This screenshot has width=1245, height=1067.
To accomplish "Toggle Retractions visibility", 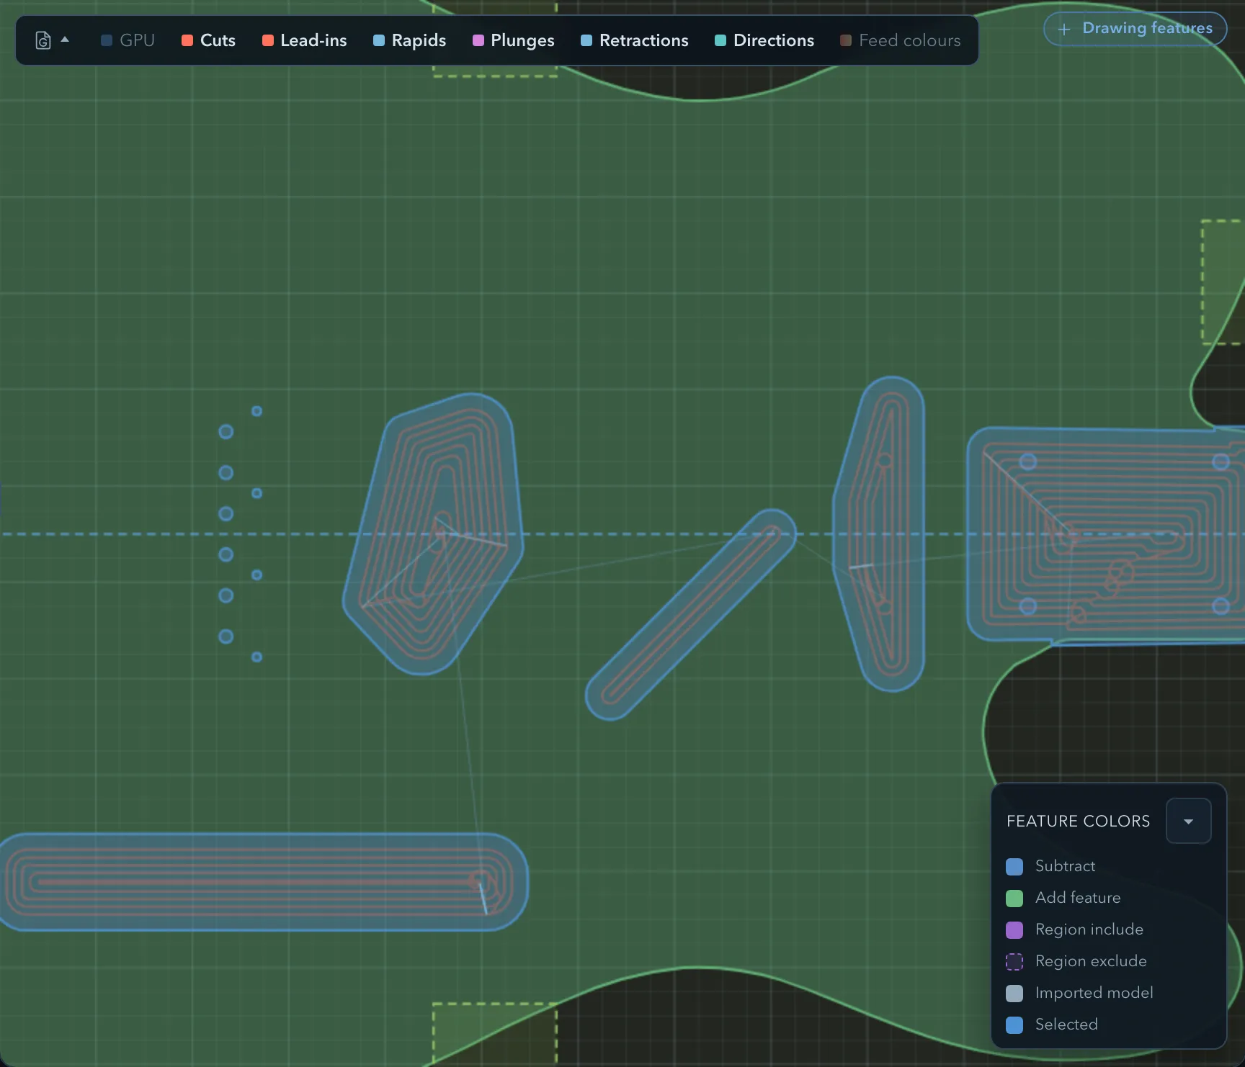I will [635, 40].
